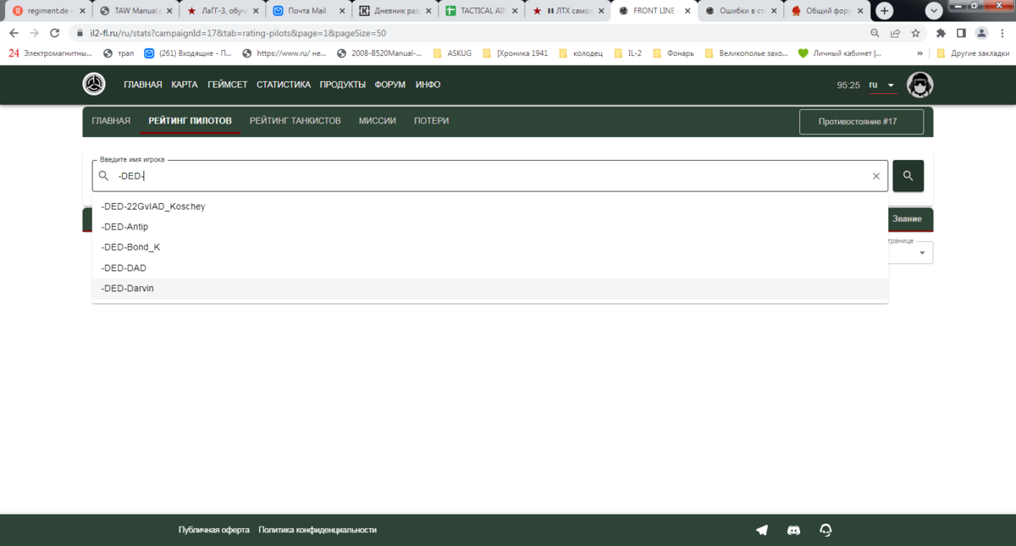Open the Потери tab

click(431, 121)
